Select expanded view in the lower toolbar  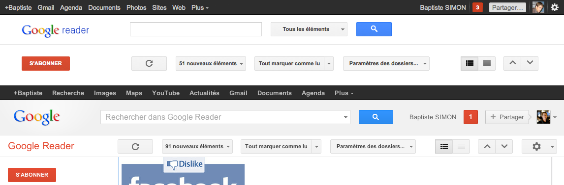[x=444, y=146]
